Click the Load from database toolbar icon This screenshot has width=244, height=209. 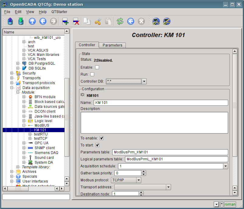tap(10, 21)
